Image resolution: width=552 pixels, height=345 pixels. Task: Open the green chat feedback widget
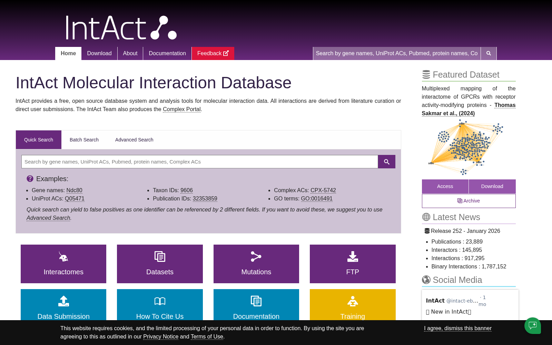coord(533,326)
